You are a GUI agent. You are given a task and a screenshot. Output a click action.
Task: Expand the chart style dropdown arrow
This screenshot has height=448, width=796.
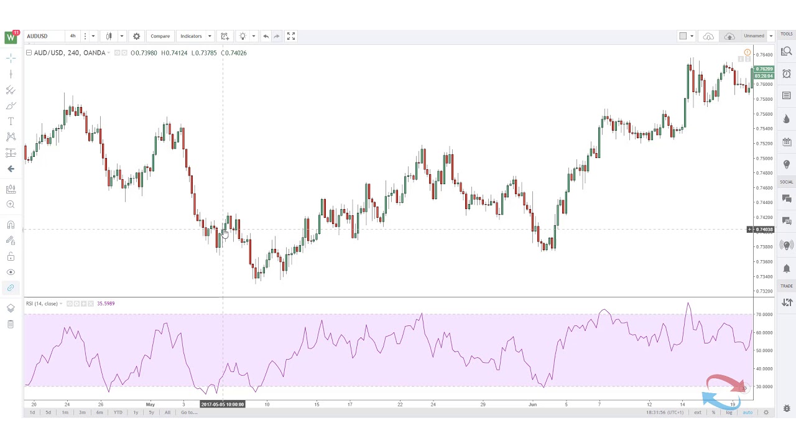pyautogui.click(x=122, y=36)
